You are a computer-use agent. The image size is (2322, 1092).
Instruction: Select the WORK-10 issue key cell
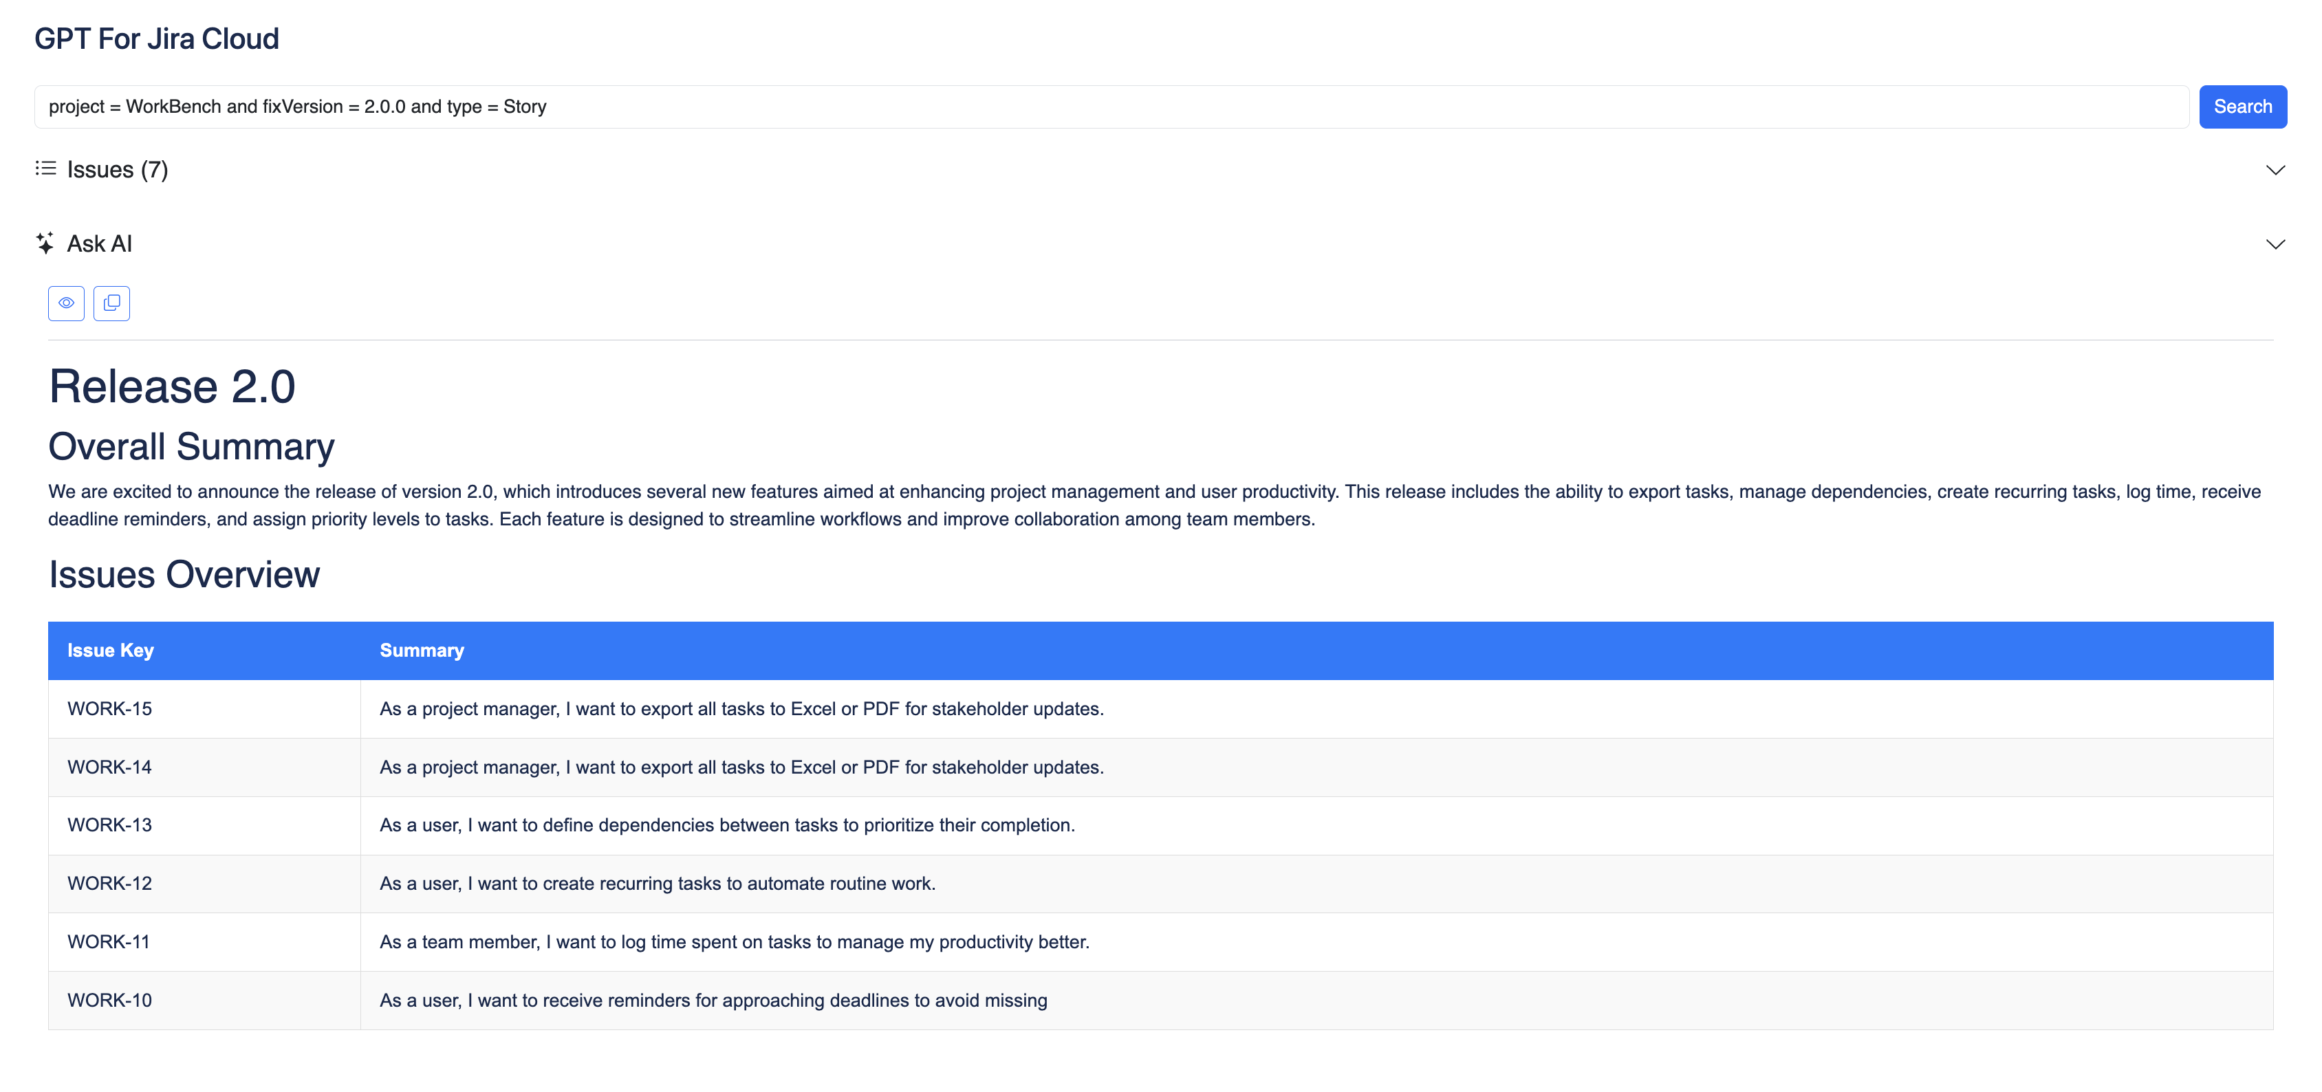tap(110, 1000)
